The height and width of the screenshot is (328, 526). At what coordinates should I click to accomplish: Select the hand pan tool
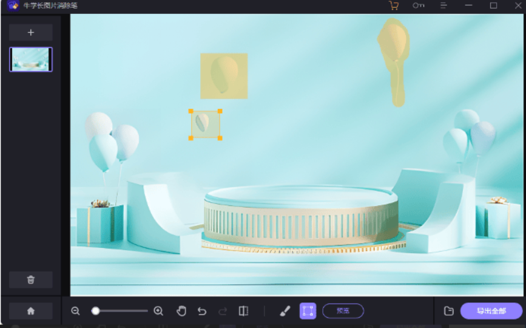click(181, 311)
